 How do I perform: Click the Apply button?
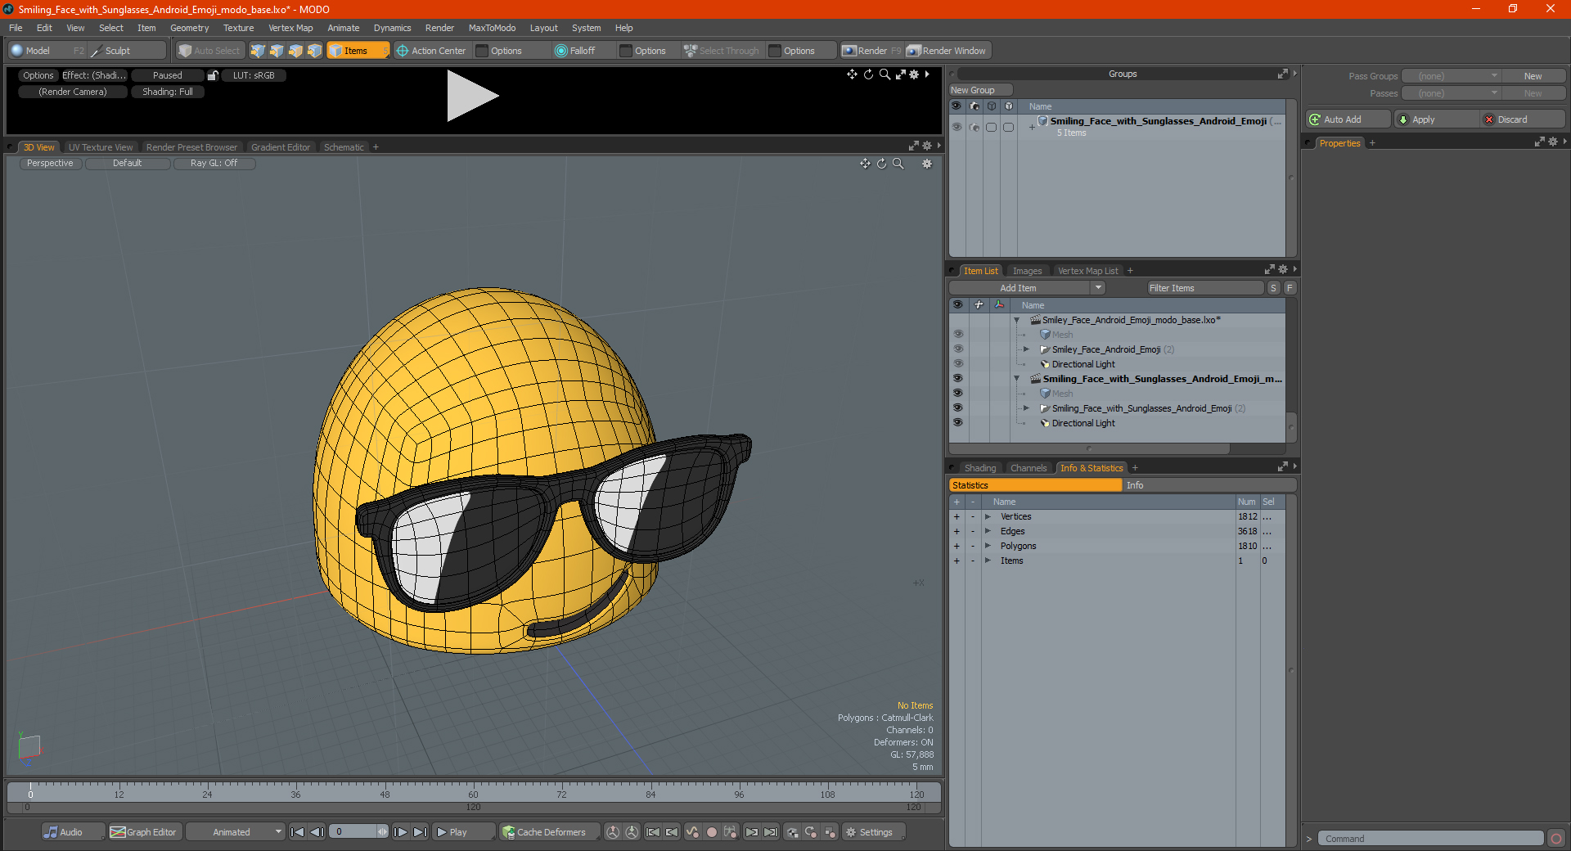[x=1436, y=119]
